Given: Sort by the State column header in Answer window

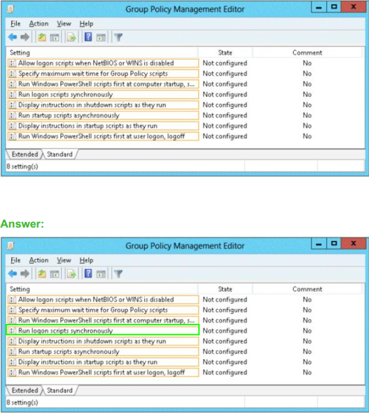Looking at the screenshot, I should coord(225,289).
